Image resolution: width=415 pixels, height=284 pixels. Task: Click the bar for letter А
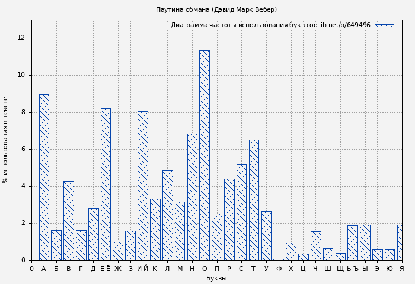[44, 177]
